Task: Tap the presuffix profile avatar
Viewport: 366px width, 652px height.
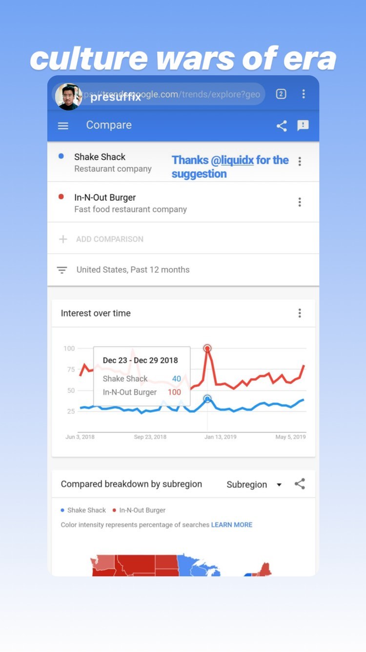Action: click(68, 96)
